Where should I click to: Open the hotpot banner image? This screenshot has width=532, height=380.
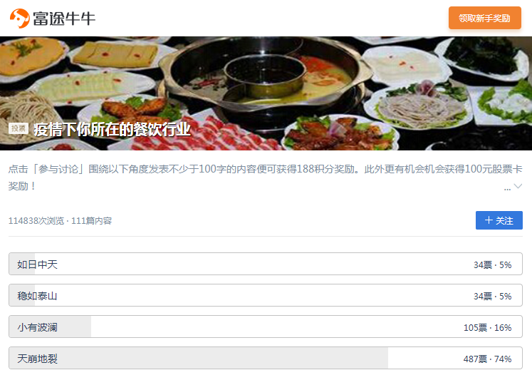click(x=266, y=93)
